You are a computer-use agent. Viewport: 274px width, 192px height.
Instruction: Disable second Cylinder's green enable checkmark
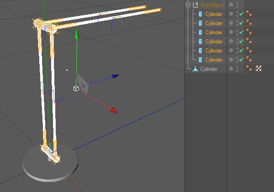(x=242, y=23)
